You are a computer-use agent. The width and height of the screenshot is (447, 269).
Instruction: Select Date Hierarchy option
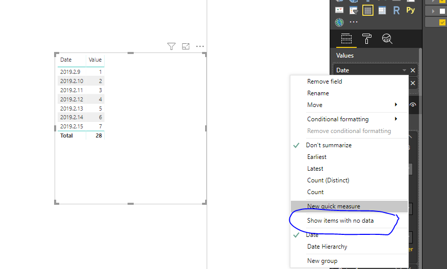click(x=327, y=247)
